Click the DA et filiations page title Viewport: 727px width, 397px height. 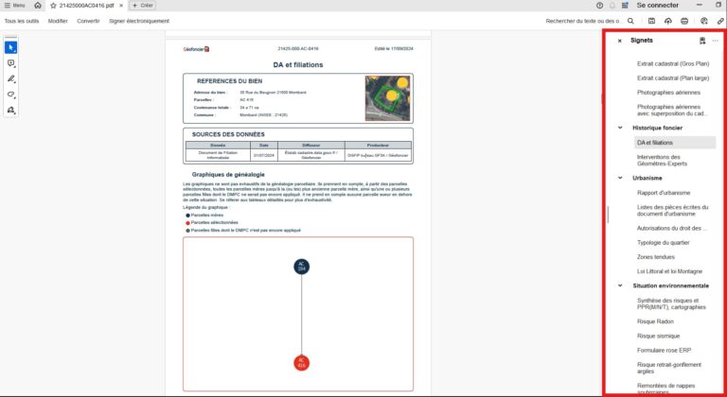click(298, 65)
